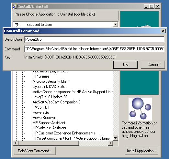169x159 pixels.
Task: Select PowerRecover entry
Action: tap(44, 118)
